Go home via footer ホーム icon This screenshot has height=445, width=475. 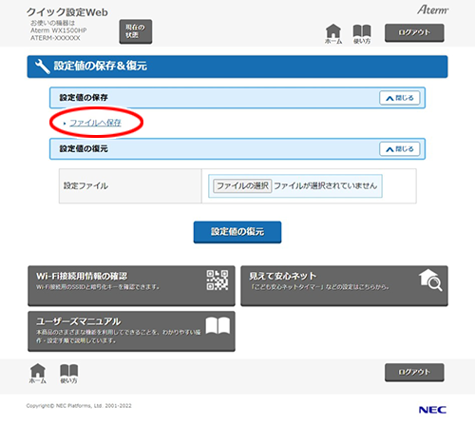(x=38, y=374)
